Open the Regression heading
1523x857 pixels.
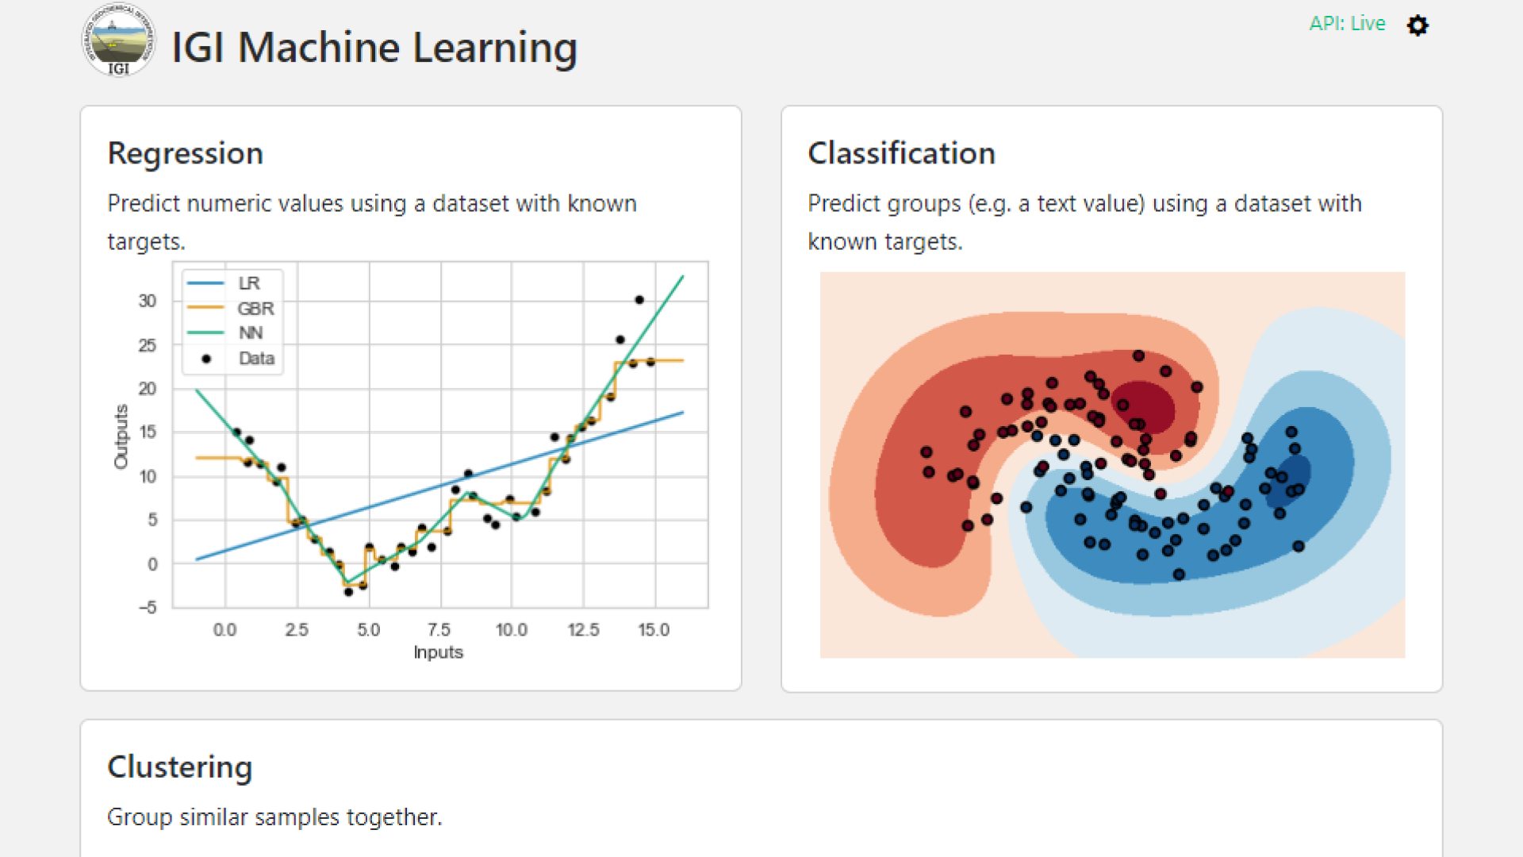186,153
